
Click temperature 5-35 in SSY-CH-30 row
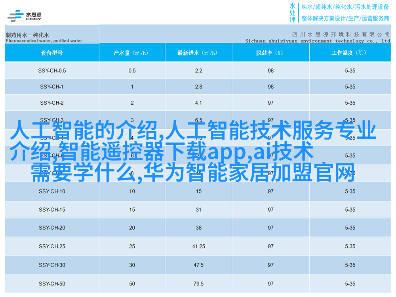[350, 265]
